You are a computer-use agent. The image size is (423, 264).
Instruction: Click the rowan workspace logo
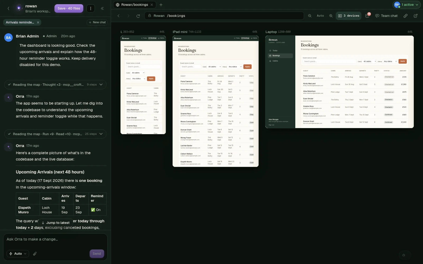point(19,8)
